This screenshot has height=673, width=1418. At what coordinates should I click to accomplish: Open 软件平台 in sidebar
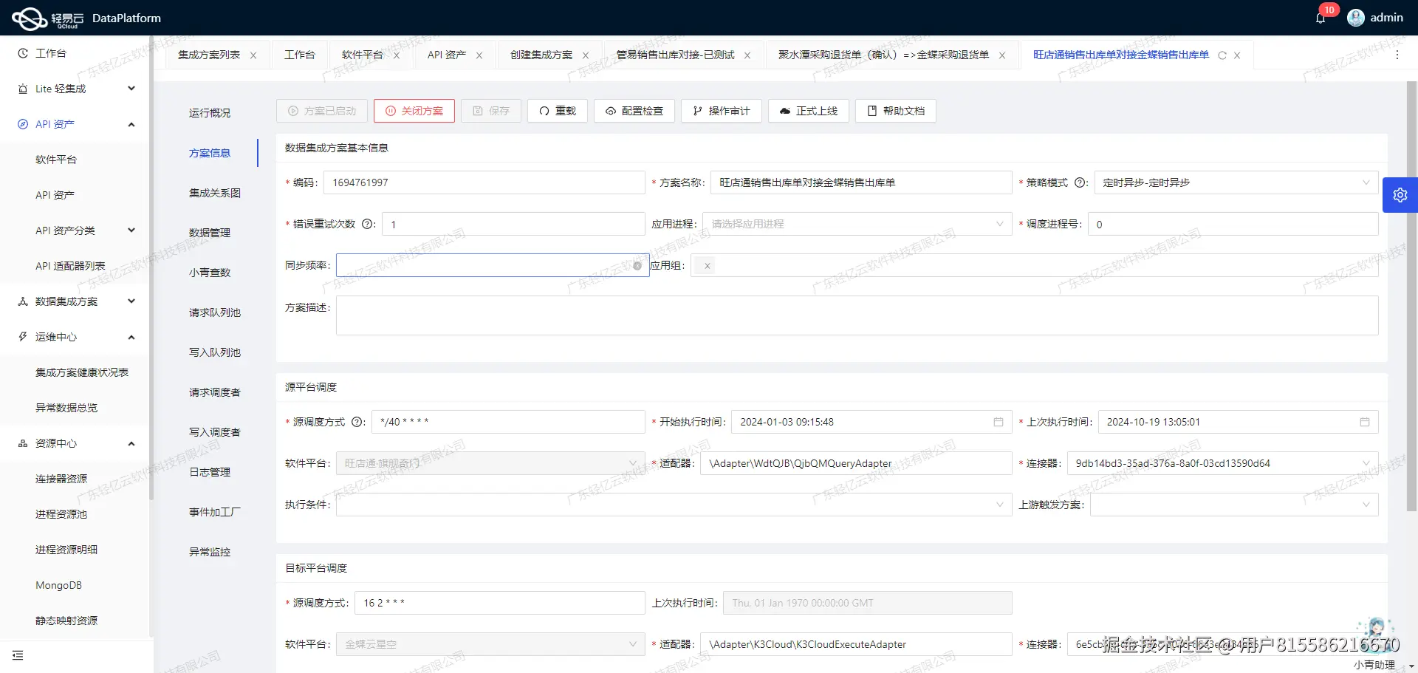coord(56,160)
